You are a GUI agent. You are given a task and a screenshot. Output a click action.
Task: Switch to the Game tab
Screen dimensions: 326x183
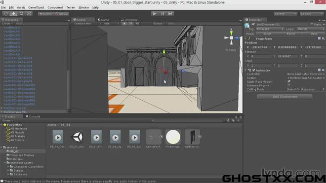coord(103,20)
